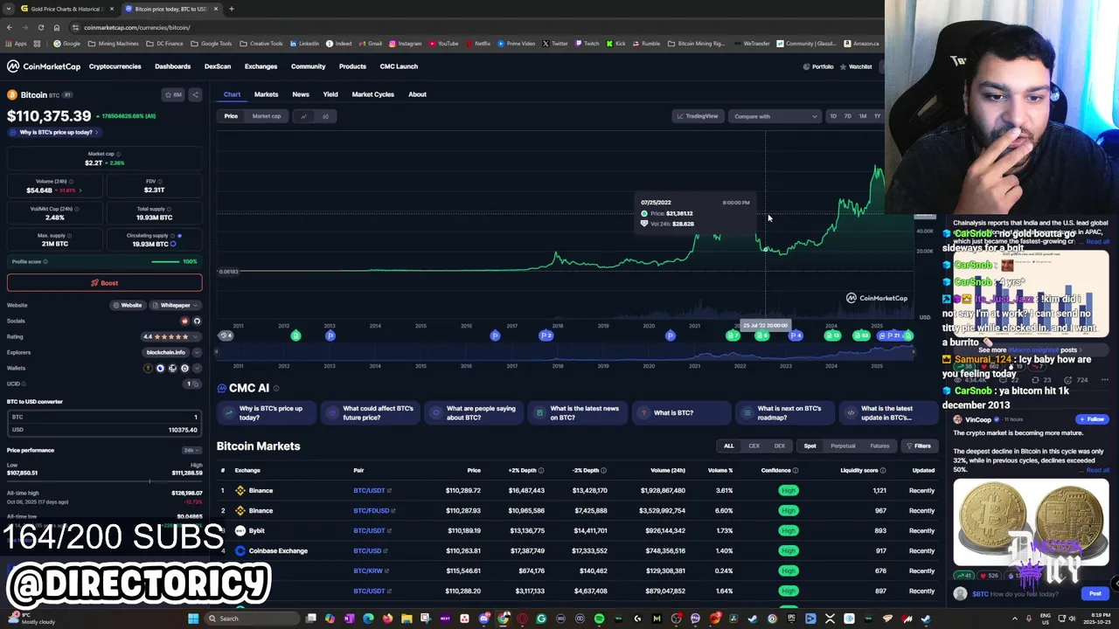Go to browser home button

click(x=57, y=27)
